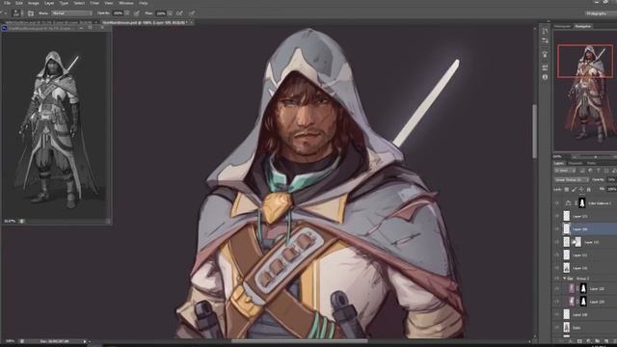The width and height of the screenshot is (617, 347).
Task: Click red view box in Navigator preview
Action: click(x=585, y=62)
